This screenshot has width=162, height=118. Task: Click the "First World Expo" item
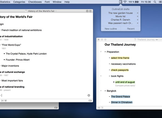(11, 45)
